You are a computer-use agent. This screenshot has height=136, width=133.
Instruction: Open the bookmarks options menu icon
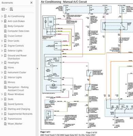(x=4, y=9)
